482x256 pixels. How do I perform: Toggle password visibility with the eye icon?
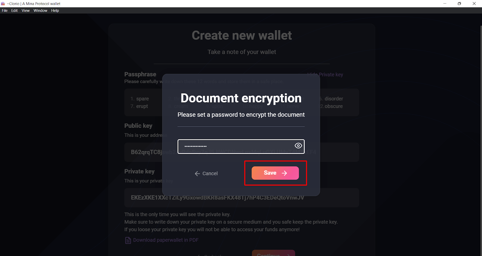[298, 146]
